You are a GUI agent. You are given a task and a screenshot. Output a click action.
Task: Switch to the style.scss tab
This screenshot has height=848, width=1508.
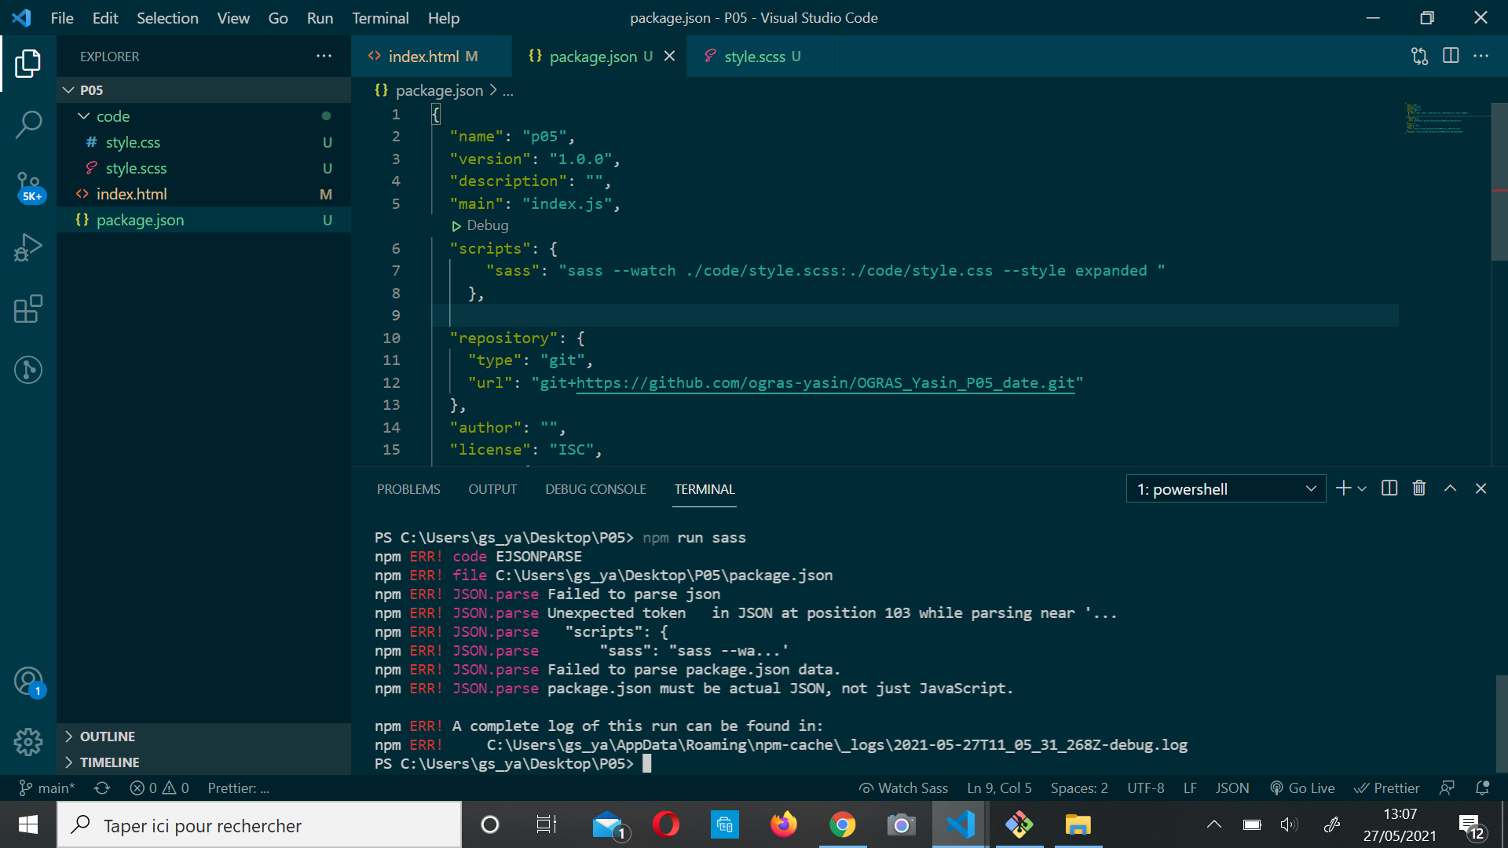756,56
